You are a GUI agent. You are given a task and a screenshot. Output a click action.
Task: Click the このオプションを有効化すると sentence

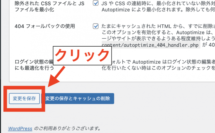tap(158, 33)
